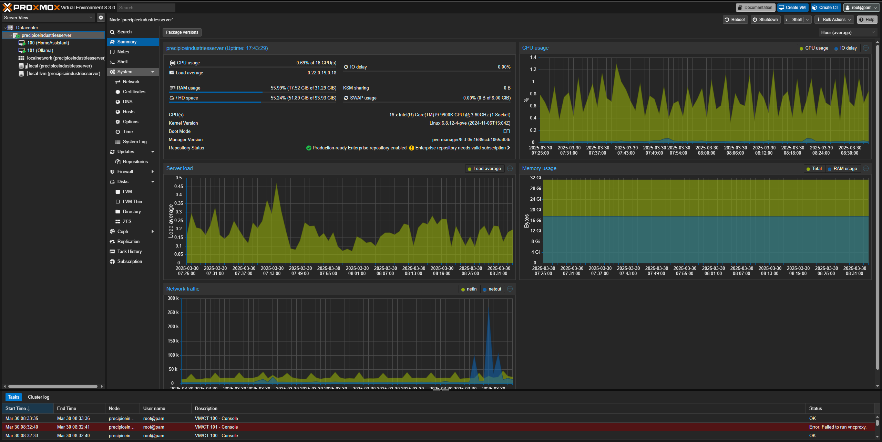
Task: Click the DNS globe icon
Action: 118,102
